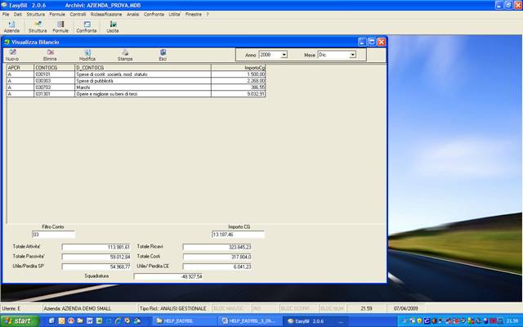
Task: Click the Windows Start button
Action: click(x=18, y=320)
